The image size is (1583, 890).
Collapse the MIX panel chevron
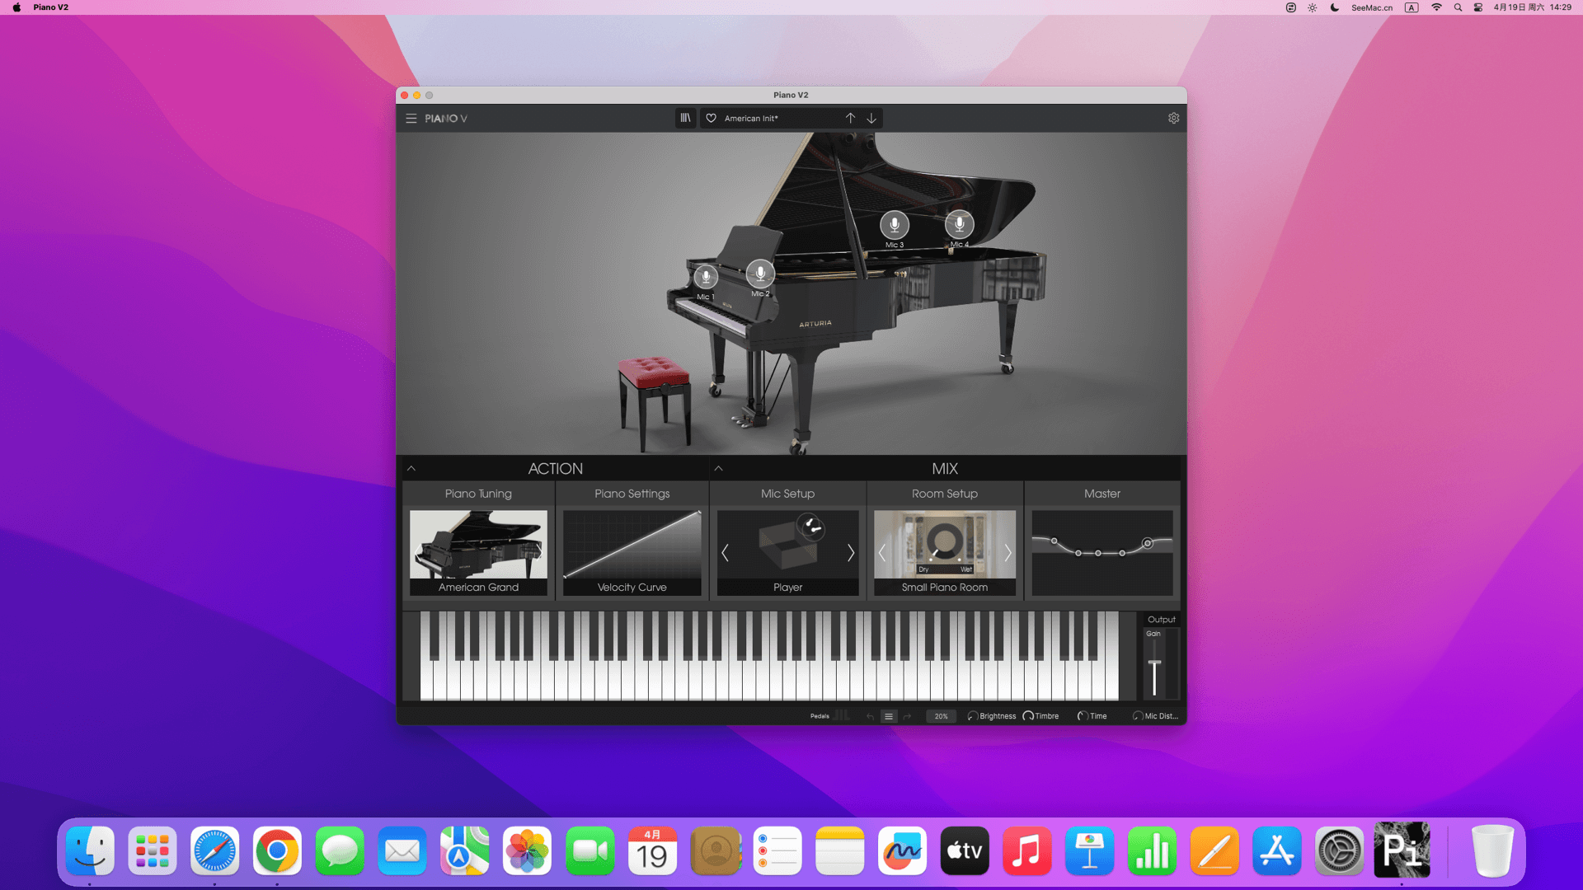click(x=719, y=469)
